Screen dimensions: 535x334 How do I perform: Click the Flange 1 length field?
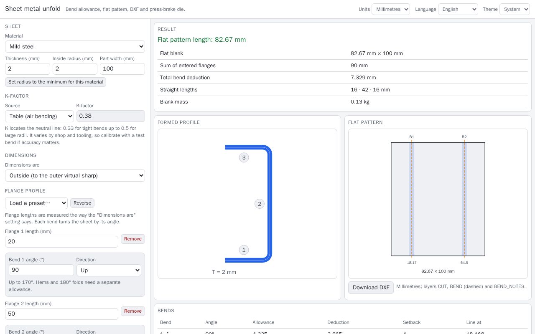61,242
